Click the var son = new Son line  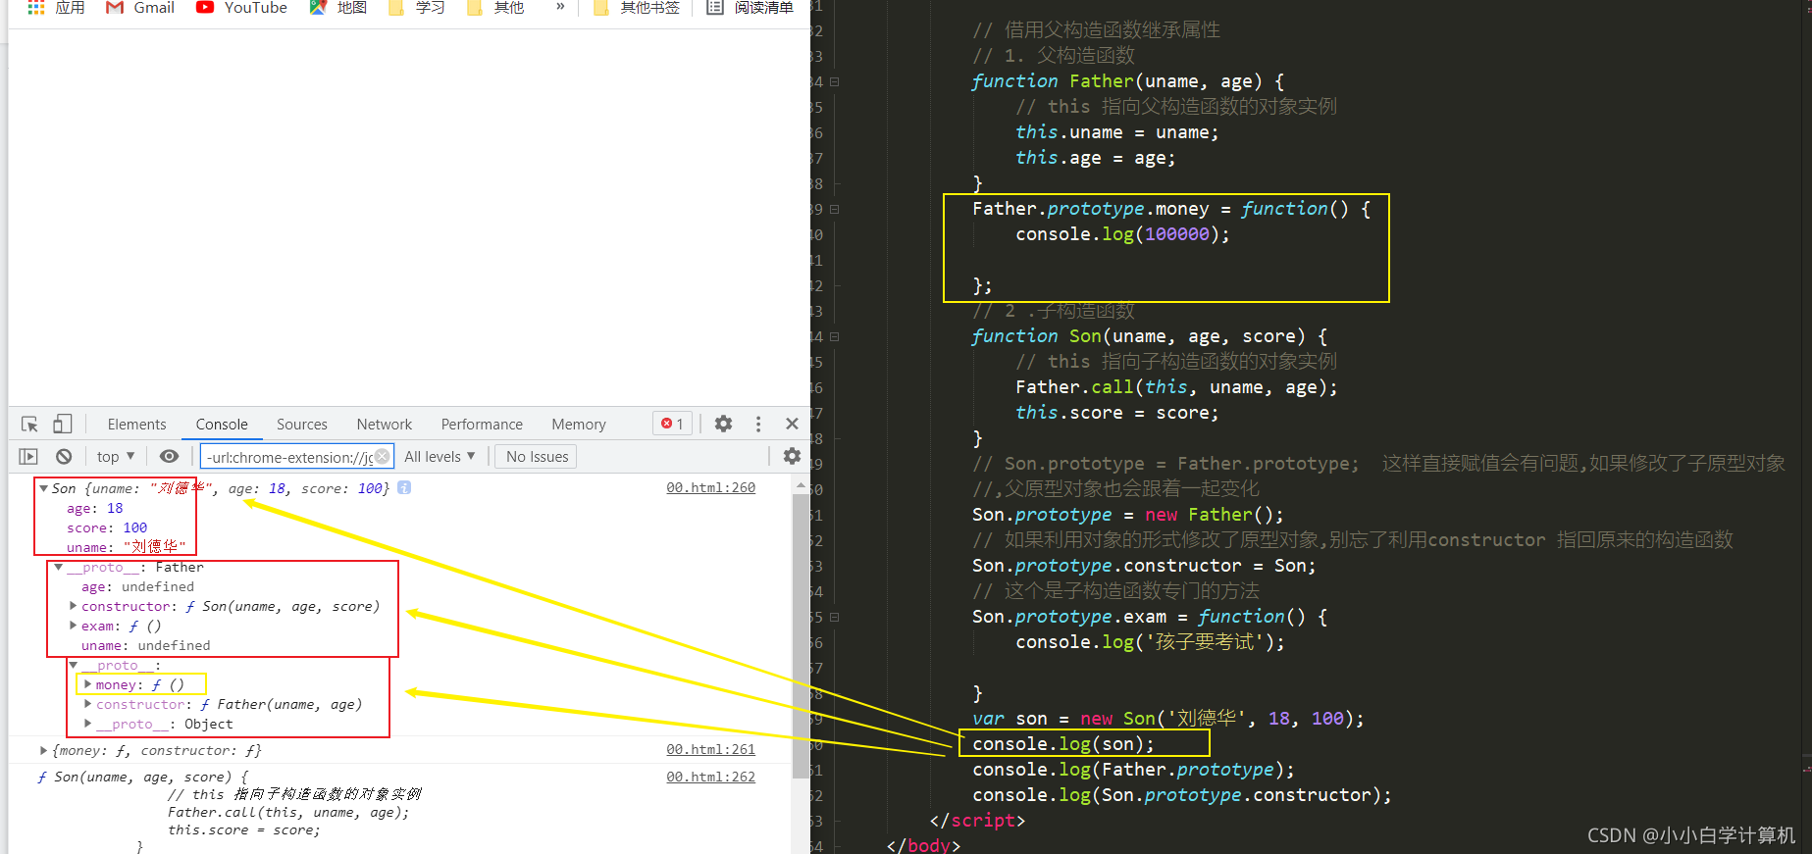pos(1167,719)
